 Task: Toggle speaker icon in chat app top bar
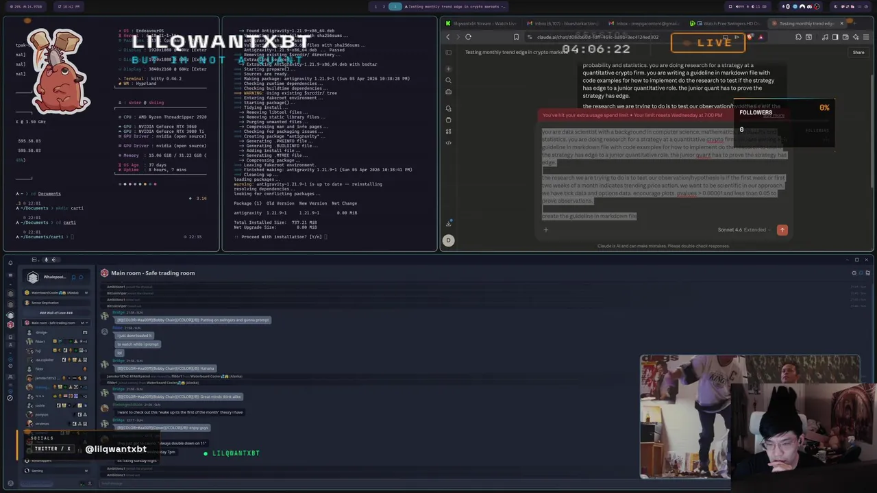(53, 260)
